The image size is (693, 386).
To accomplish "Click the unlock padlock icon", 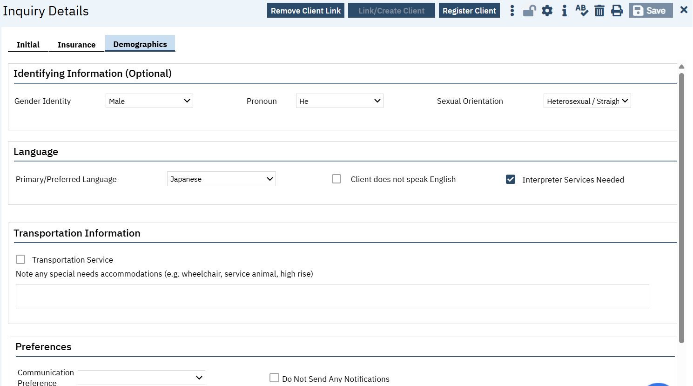I will tap(529, 11).
